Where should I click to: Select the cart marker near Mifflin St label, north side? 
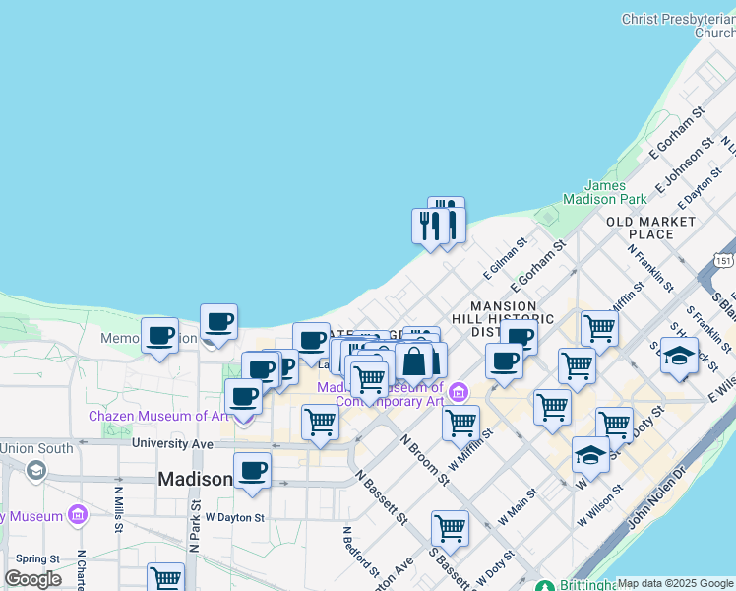pyautogui.click(x=599, y=328)
